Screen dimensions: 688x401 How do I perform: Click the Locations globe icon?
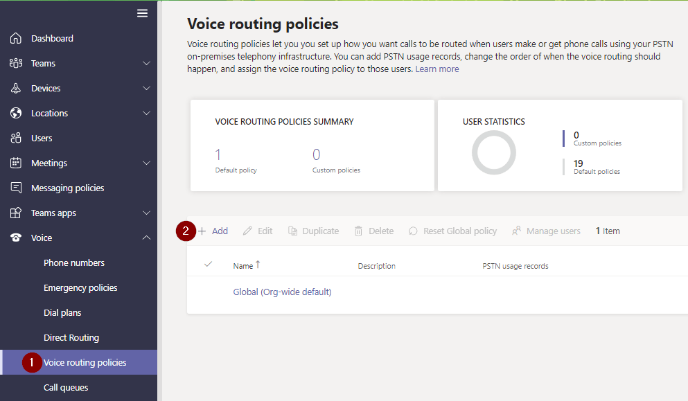pyautogui.click(x=16, y=113)
